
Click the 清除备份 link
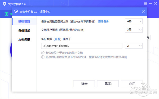tap(103, 21)
